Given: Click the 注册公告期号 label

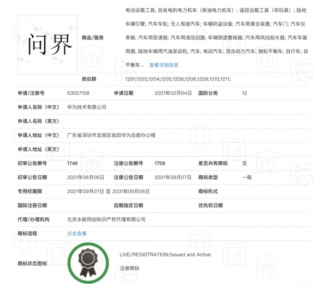Looking at the screenshot, I should coord(128,163).
